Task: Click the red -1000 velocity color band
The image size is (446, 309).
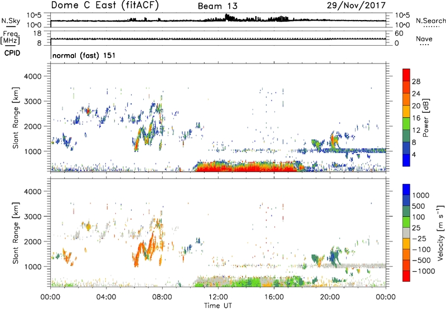Action: coord(406,276)
